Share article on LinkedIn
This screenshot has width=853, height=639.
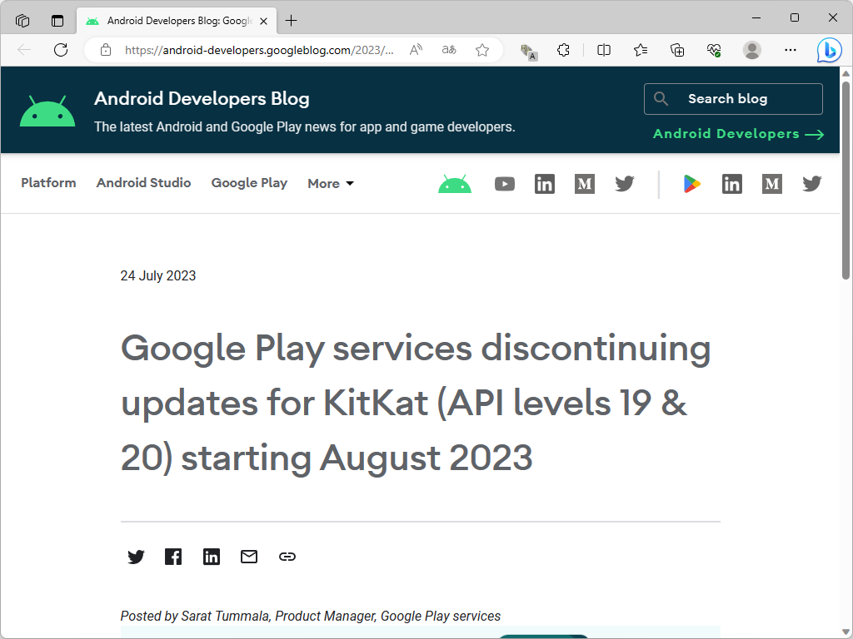click(211, 557)
